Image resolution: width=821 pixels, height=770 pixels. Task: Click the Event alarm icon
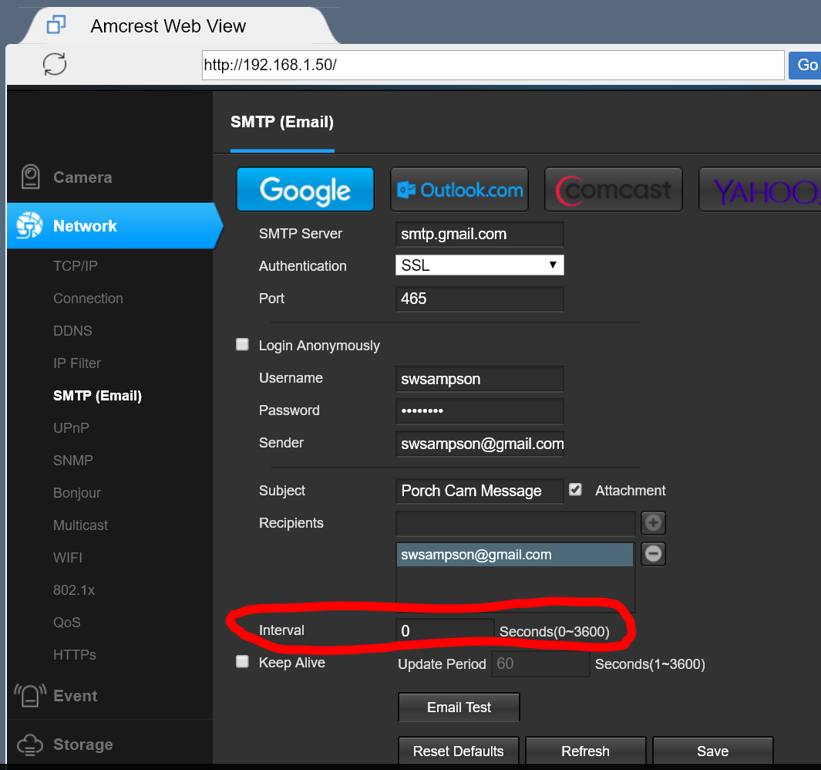point(30,696)
